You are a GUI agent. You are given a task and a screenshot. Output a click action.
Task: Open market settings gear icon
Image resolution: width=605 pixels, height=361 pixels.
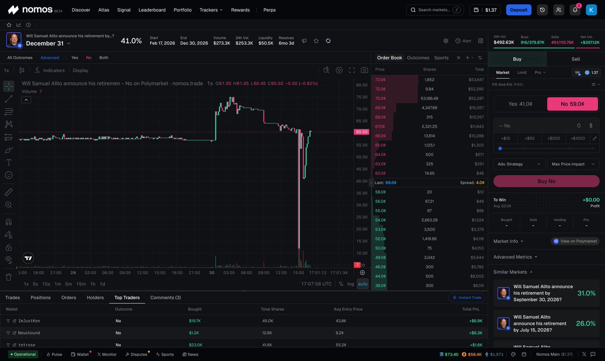click(x=446, y=41)
